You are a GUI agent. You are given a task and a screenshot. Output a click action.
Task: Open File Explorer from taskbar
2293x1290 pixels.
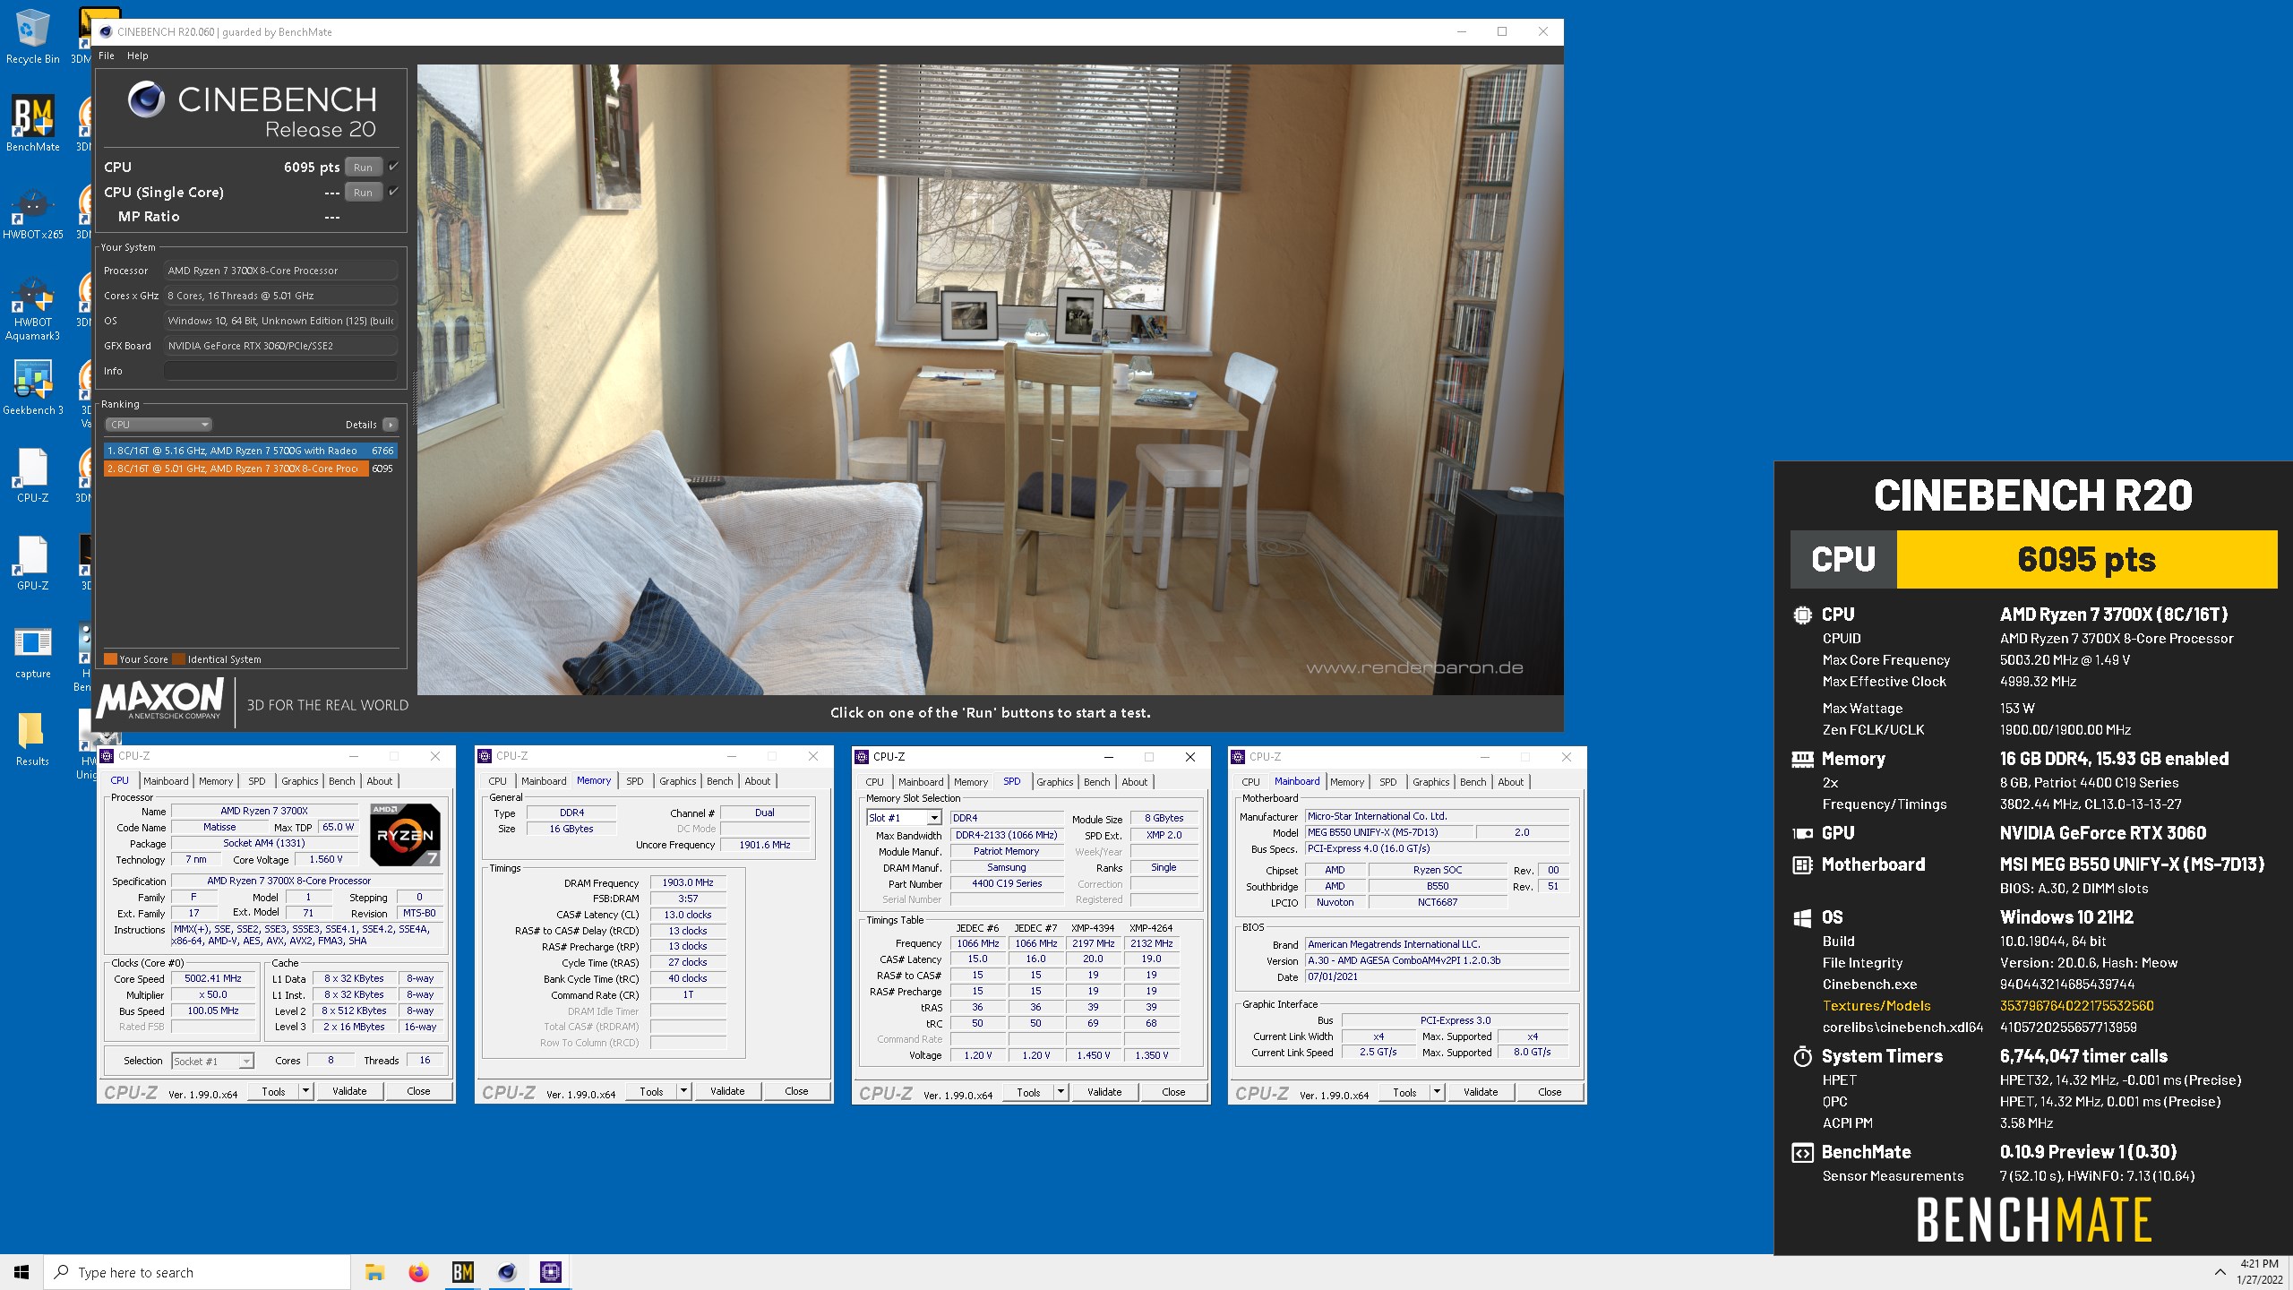coord(374,1272)
